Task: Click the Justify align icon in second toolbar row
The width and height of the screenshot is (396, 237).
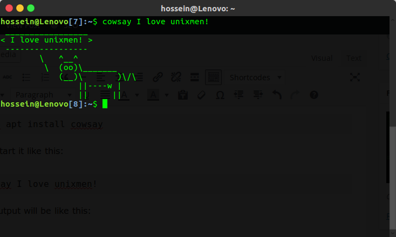Action: click(105, 95)
